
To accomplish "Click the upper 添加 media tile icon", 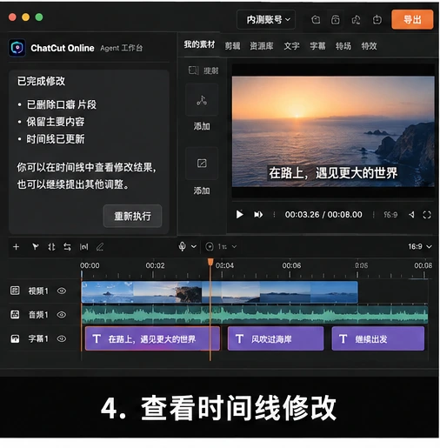I will pyautogui.click(x=202, y=100).
